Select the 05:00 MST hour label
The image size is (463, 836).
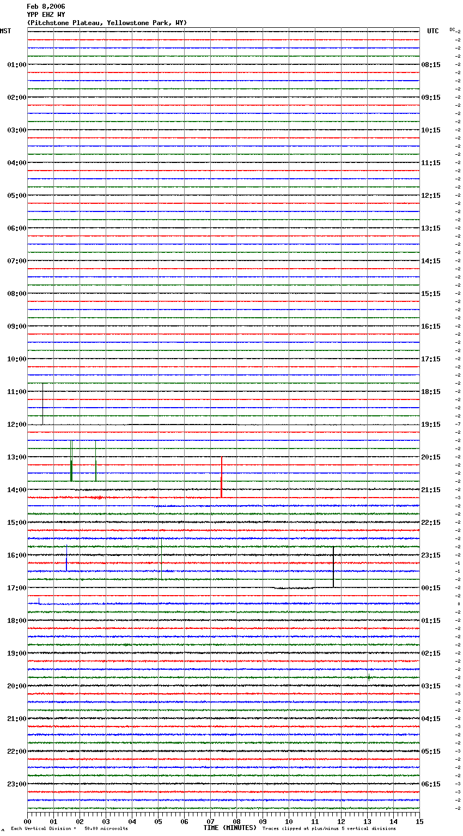(x=17, y=196)
